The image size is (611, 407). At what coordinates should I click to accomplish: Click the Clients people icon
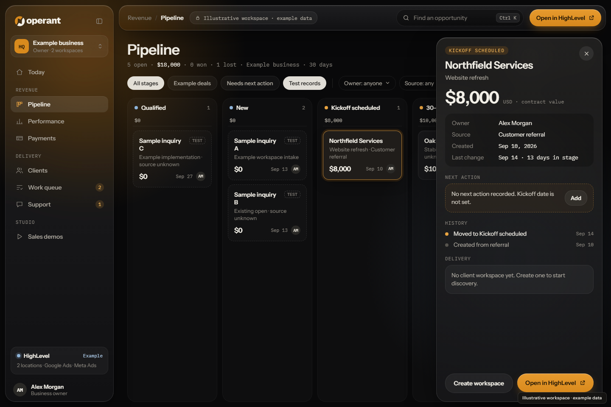(x=20, y=170)
